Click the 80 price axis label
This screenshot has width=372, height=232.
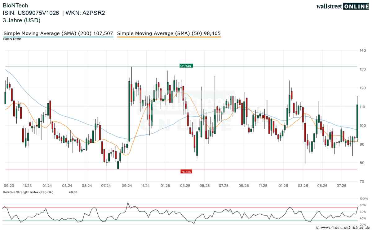362,163
